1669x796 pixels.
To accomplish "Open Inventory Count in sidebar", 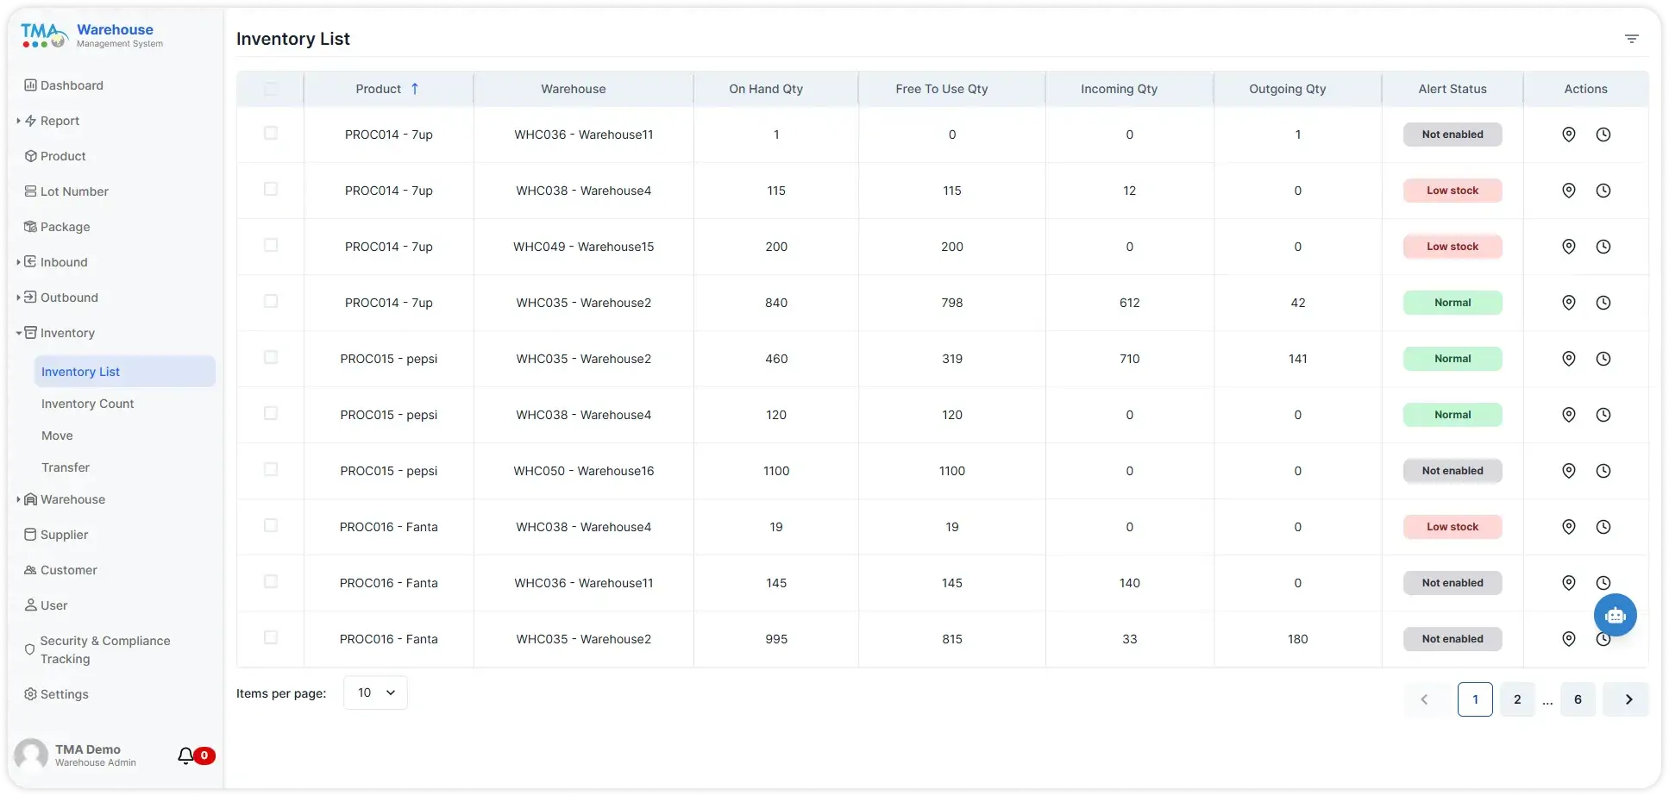I will (87, 404).
